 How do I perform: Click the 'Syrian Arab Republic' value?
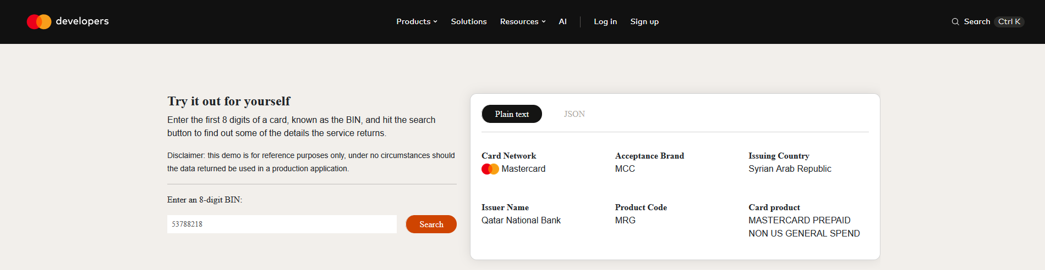point(790,169)
